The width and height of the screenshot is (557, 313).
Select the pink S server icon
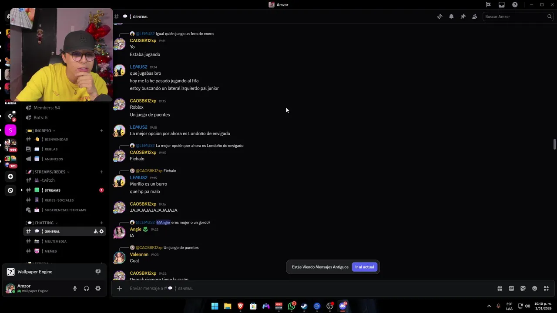coord(10,130)
